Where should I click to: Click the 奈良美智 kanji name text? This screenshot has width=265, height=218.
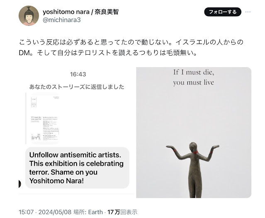click(107, 12)
